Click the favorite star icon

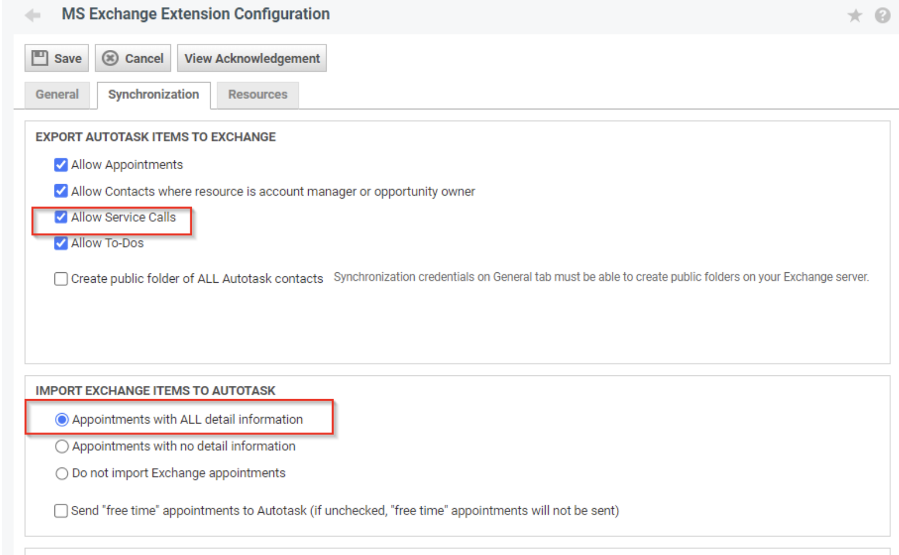pos(854,16)
